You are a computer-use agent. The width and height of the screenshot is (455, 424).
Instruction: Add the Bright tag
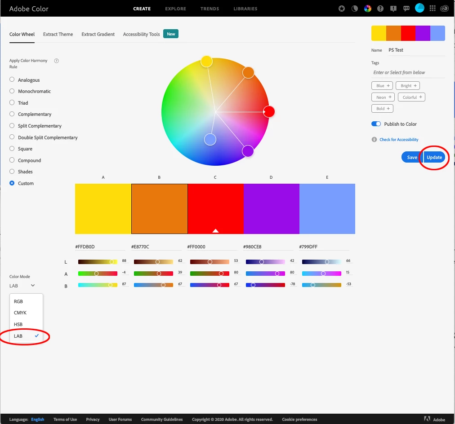tap(408, 85)
